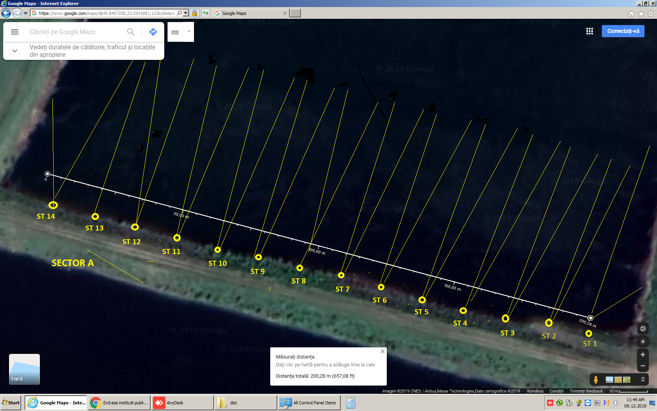Click the search magnifier icon
Viewport: 657px width, 411px height.
click(131, 32)
